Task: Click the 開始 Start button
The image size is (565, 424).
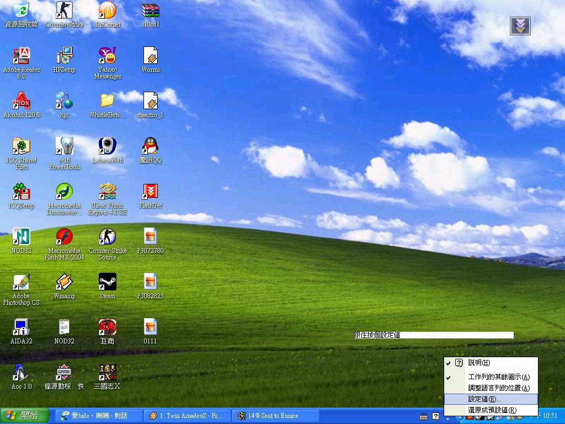Action: (24, 416)
